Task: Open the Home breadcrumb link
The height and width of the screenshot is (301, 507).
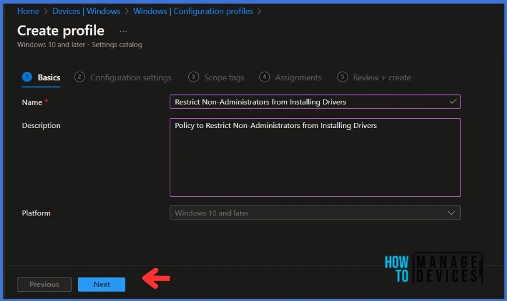Action: (x=28, y=11)
